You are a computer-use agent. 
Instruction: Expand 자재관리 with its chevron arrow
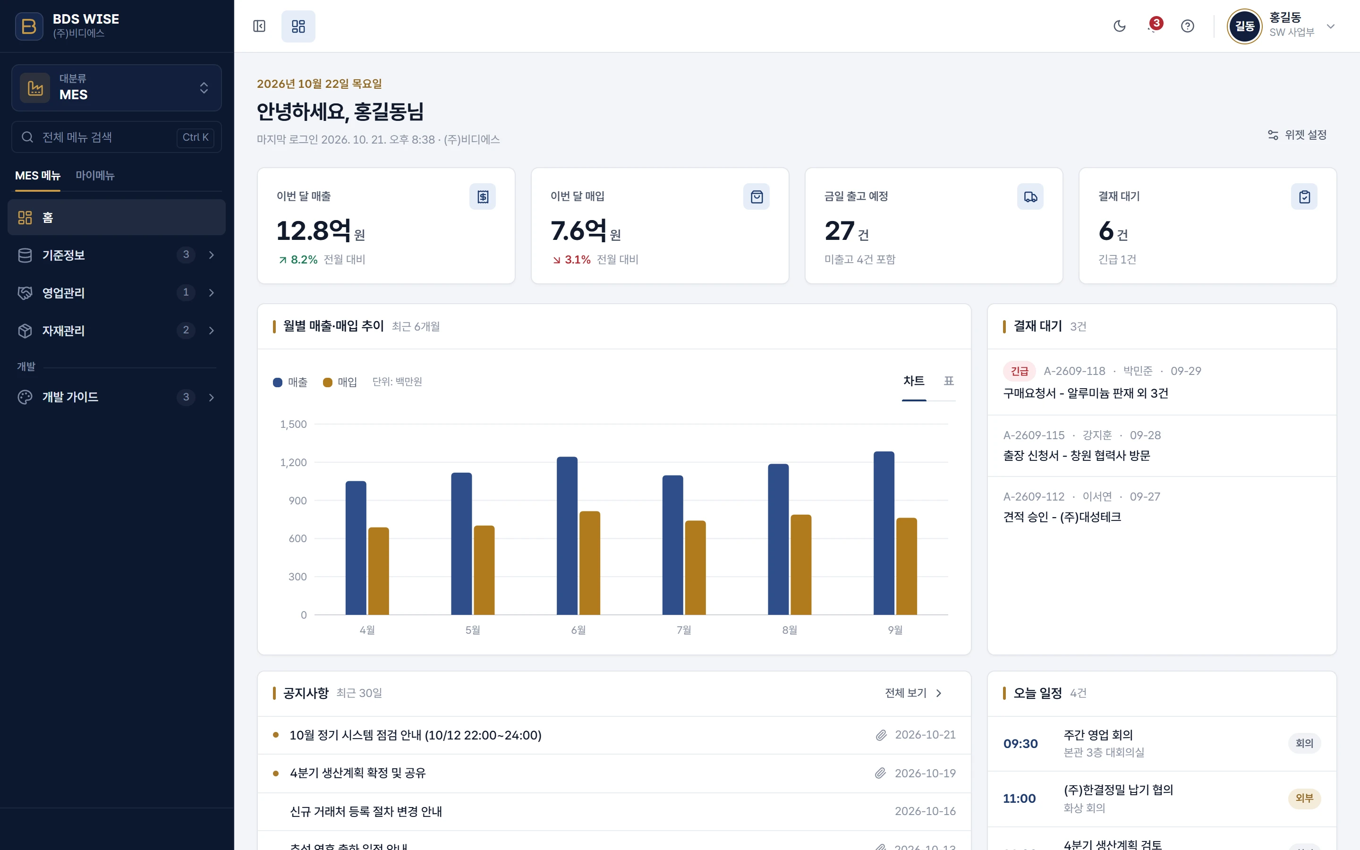[211, 331]
